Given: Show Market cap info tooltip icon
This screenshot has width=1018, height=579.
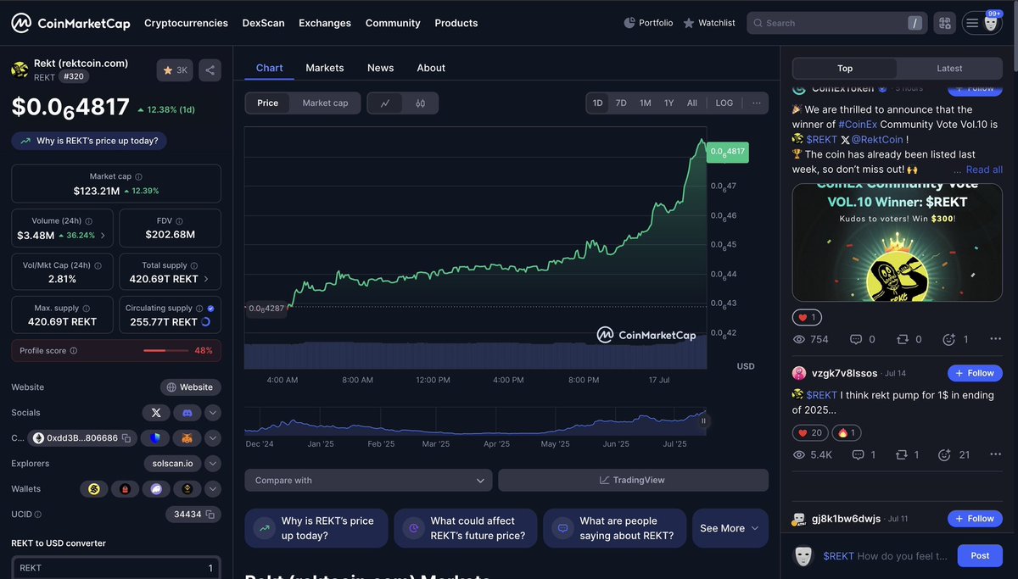Looking at the screenshot, I should 139,176.
